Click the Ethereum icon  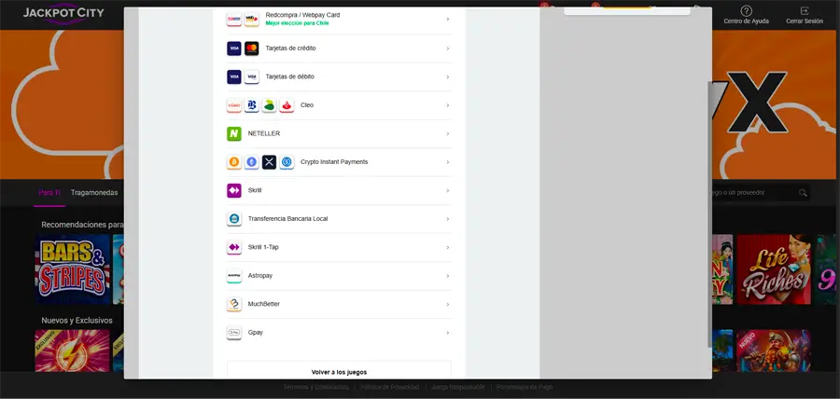(x=252, y=162)
